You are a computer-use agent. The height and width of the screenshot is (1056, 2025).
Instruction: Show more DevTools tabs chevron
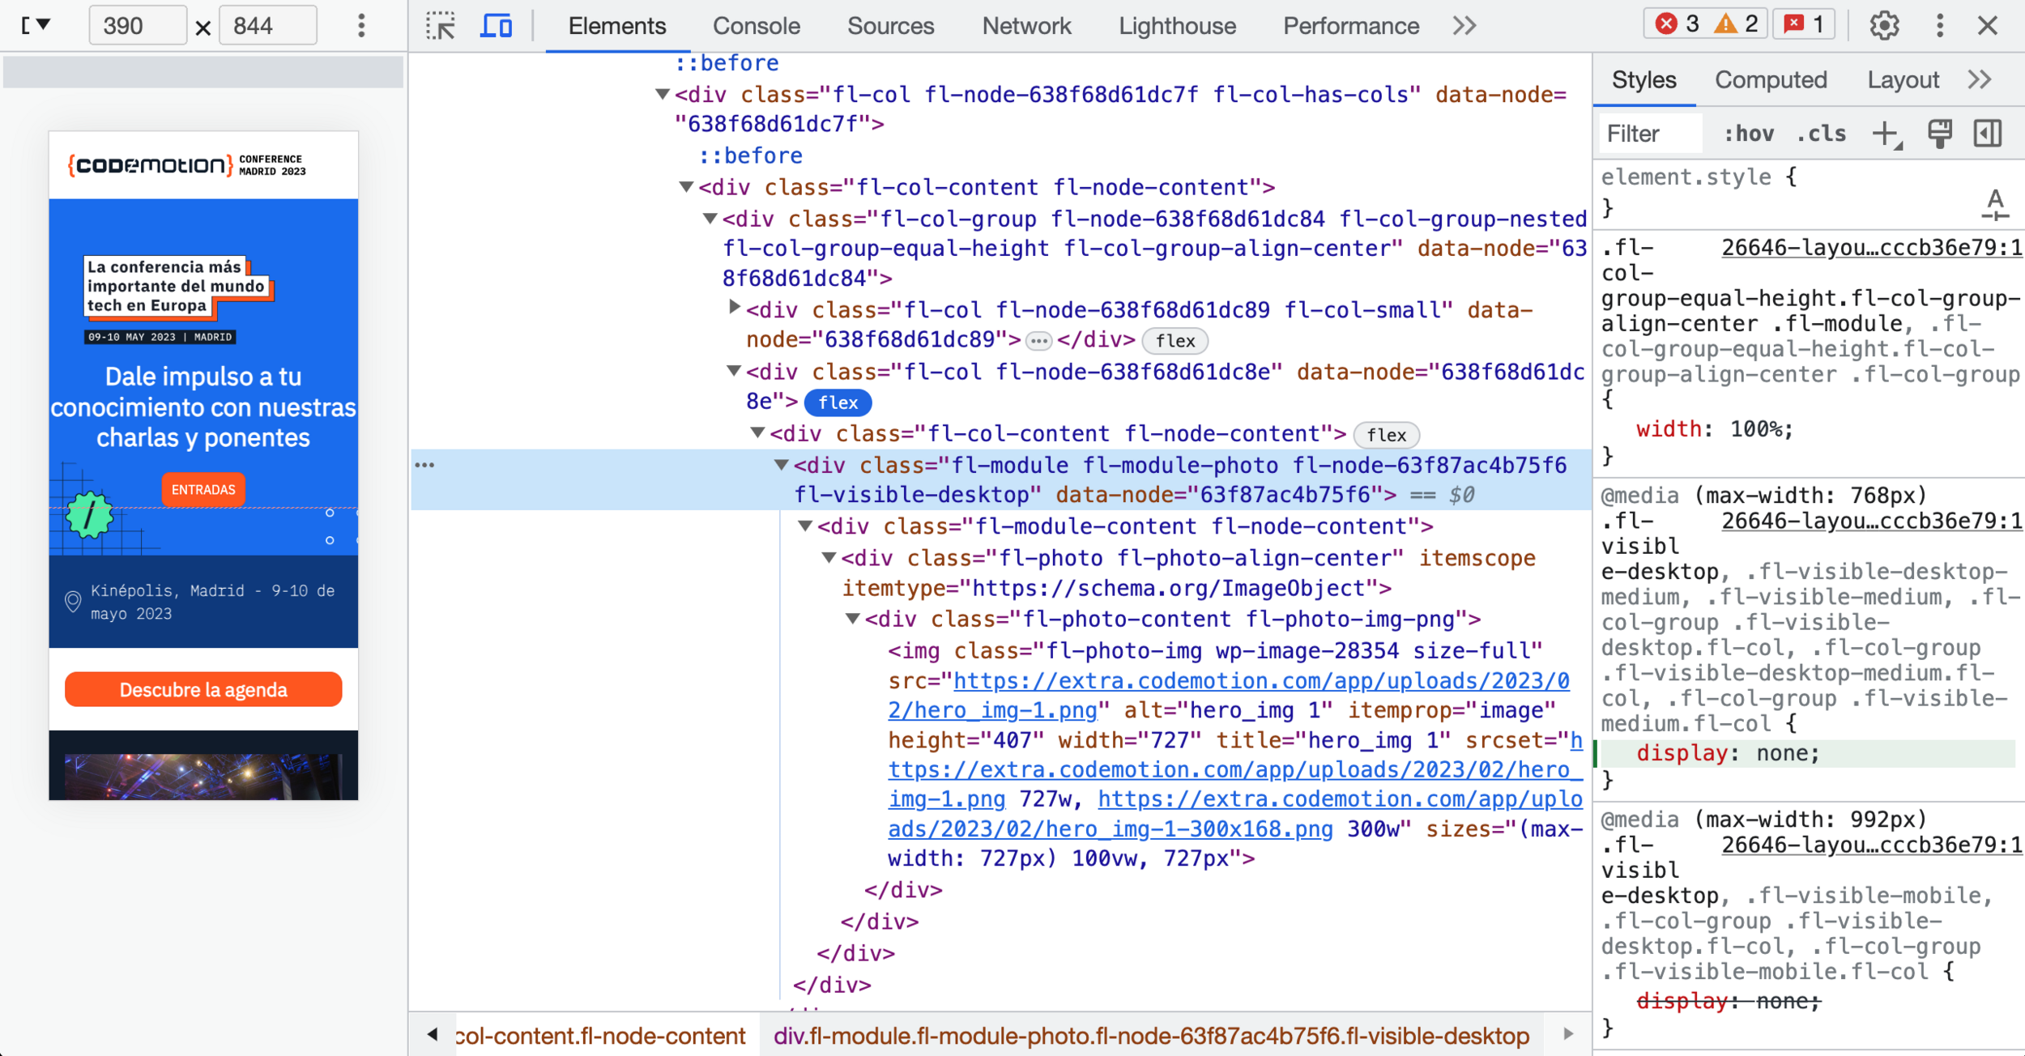pyautogui.click(x=1464, y=26)
